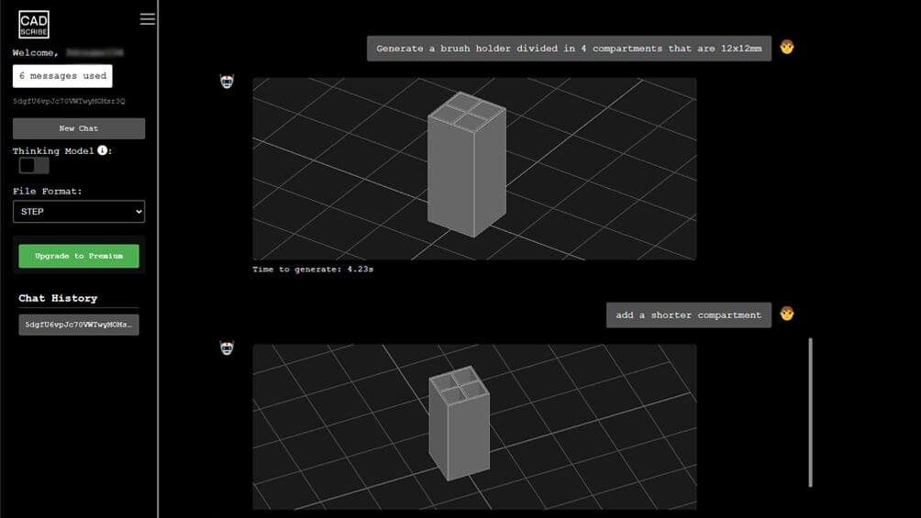Open the hamburger menu icon
Image resolution: width=921 pixels, height=518 pixels.
(148, 18)
